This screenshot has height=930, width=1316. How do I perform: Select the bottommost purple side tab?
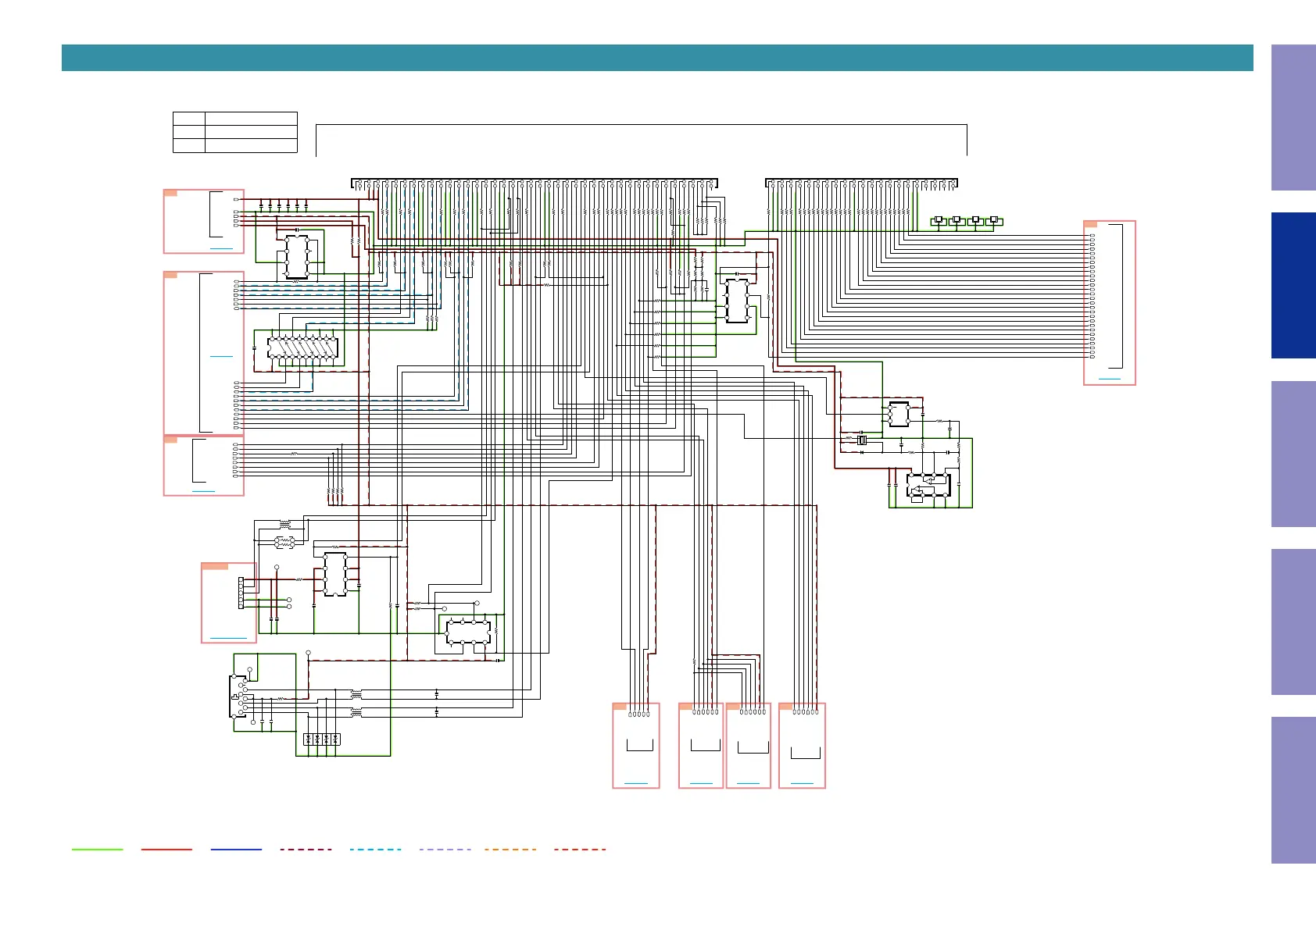1293,789
